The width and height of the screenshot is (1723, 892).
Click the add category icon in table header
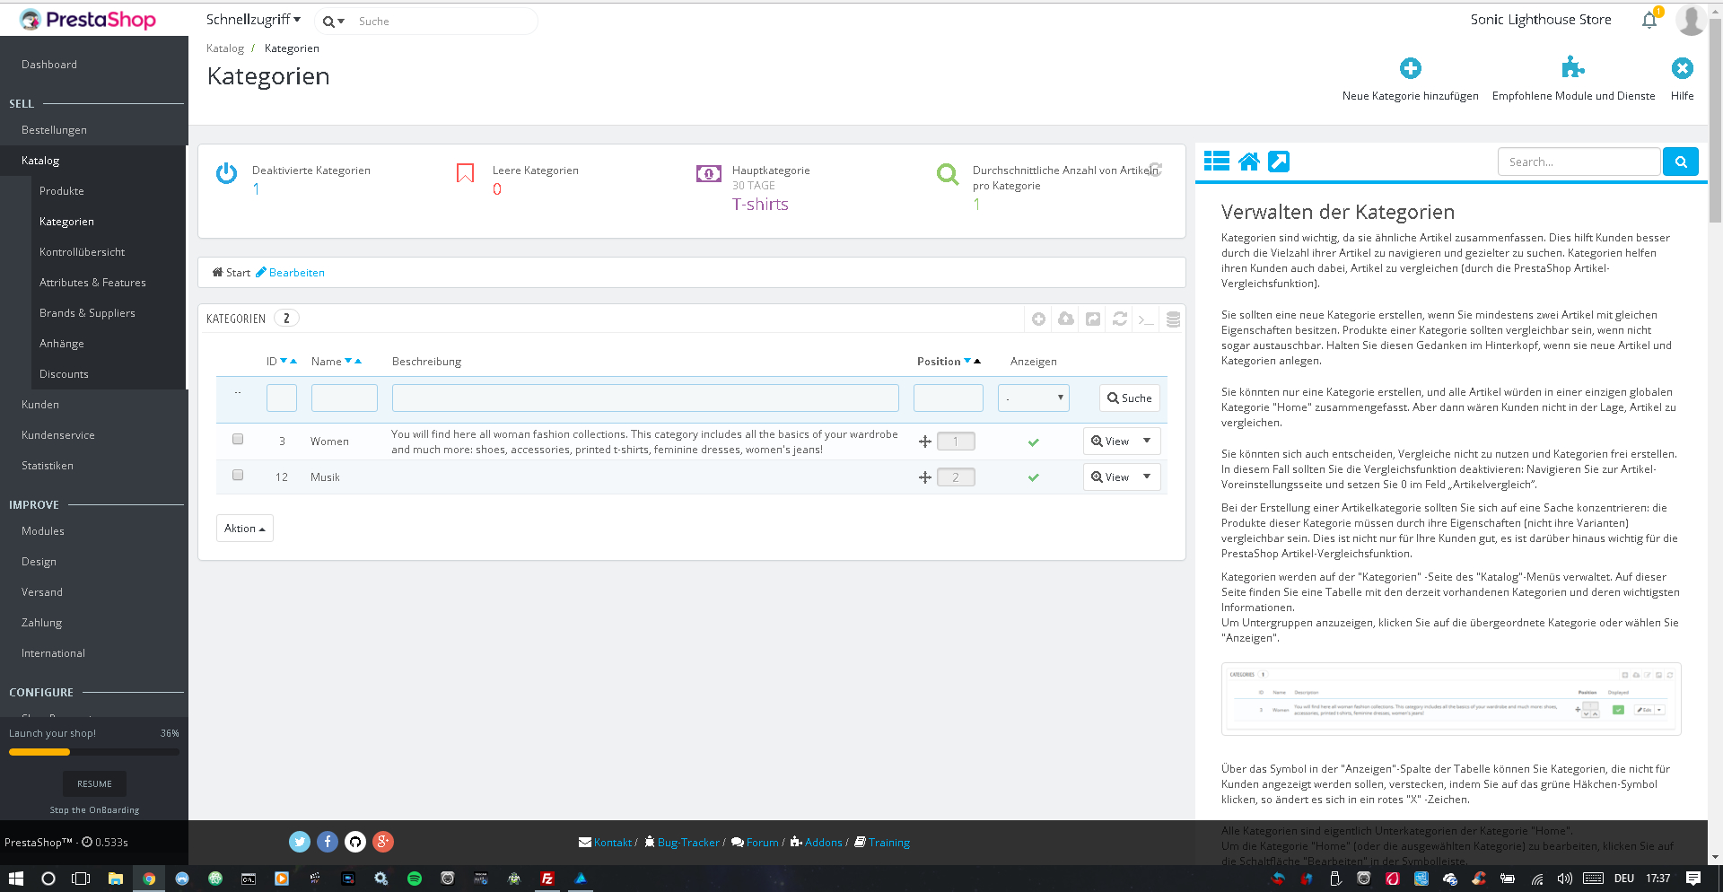click(1038, 319)
